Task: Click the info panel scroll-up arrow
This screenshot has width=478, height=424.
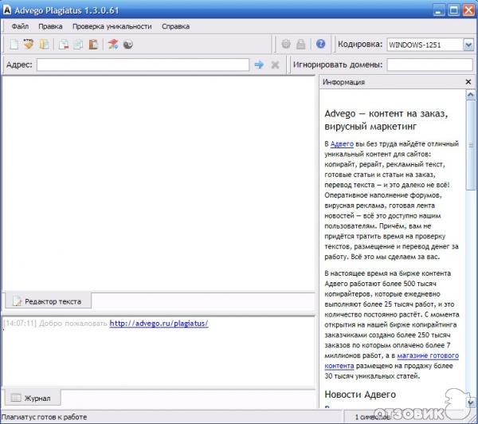Action: pos(470,95)
